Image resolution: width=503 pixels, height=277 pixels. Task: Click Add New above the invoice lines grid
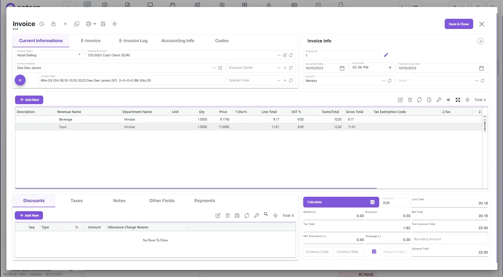pos(29,100)
